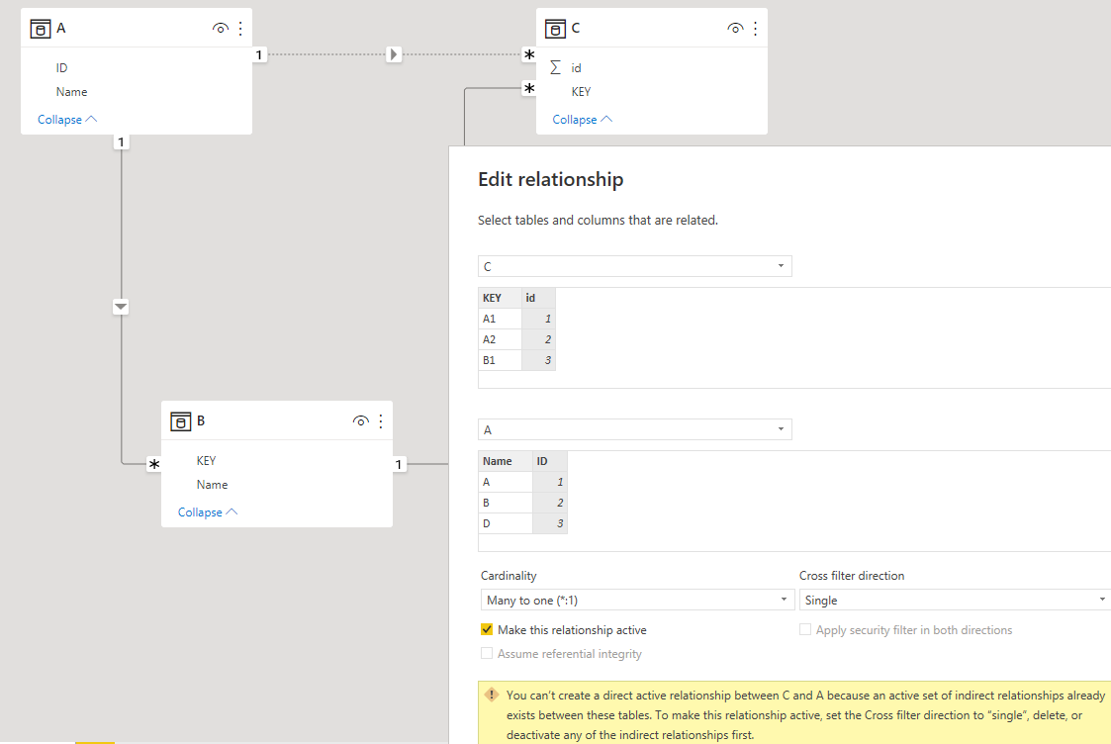Click table A's table icon

[41, 29]
